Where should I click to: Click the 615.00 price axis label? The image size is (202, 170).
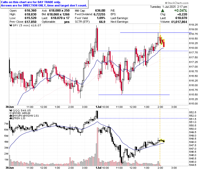coord(193,103)
